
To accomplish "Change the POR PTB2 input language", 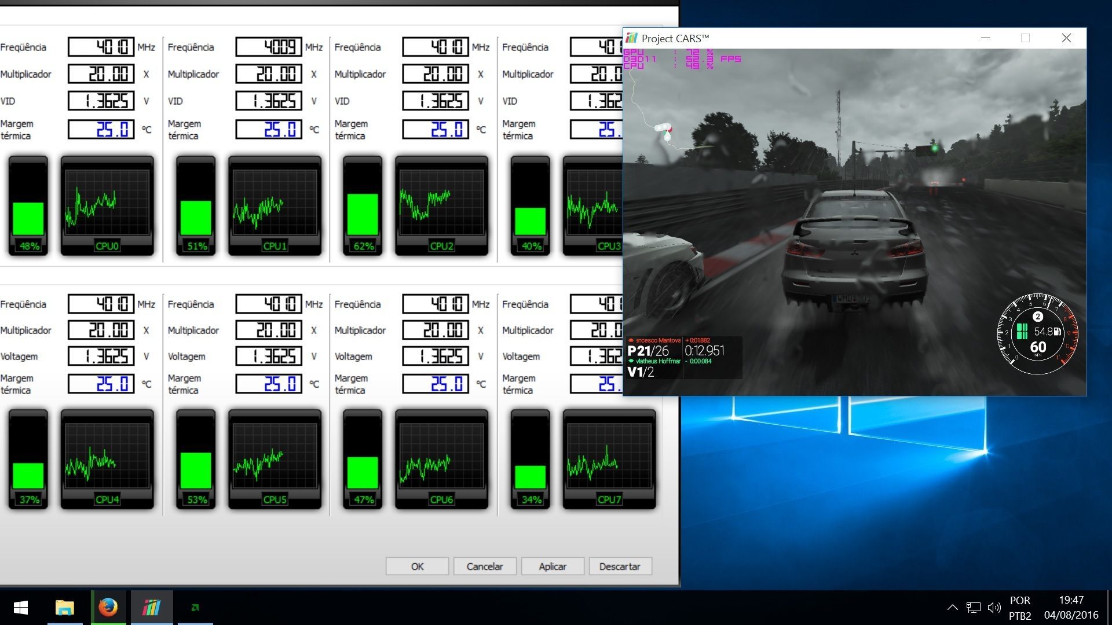I will [1020, 608].
